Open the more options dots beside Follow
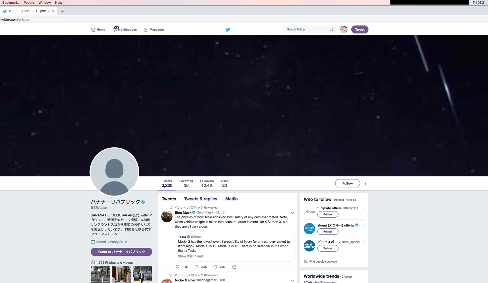Viewport: 488px width, 283px height. (365, 183)
